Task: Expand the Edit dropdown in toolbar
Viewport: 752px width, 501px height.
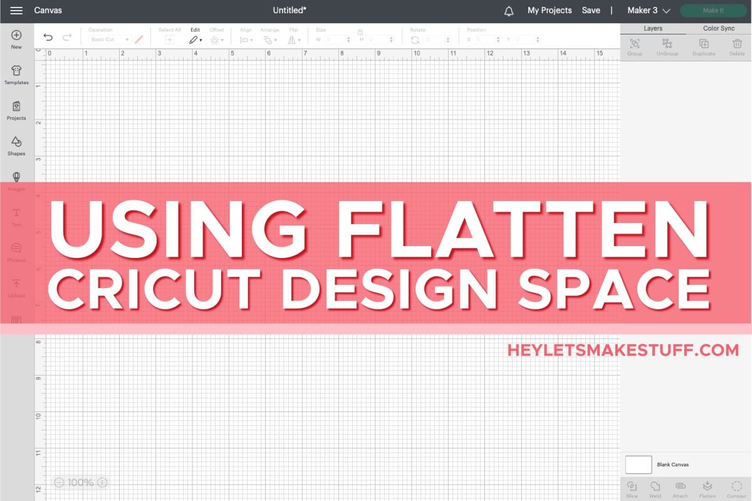Action: tap(196, 39)
